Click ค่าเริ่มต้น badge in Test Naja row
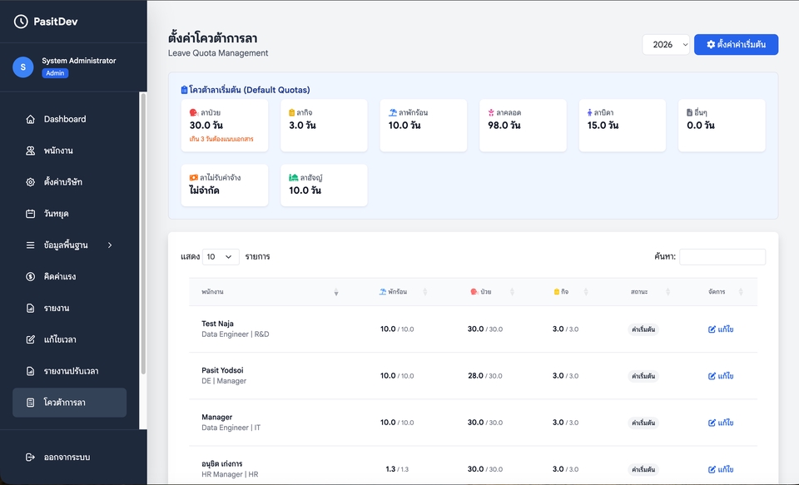 [x=643, y=329]
